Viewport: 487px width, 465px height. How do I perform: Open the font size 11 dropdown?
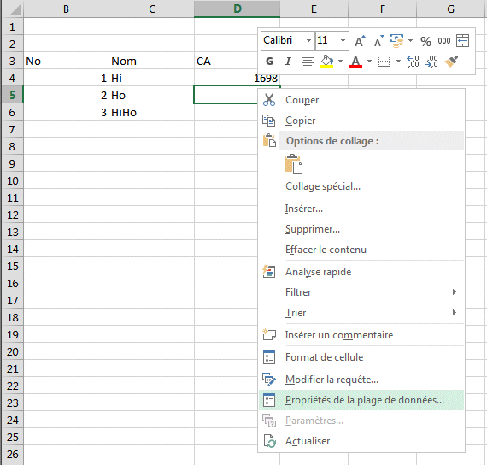click(343, 40)
